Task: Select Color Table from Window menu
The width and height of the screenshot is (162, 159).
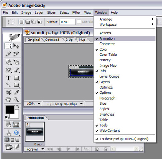Action: (x=125, y=55)
